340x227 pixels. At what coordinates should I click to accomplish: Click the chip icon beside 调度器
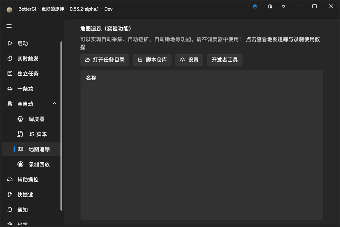pyautogui.click(x=20, y=119)
